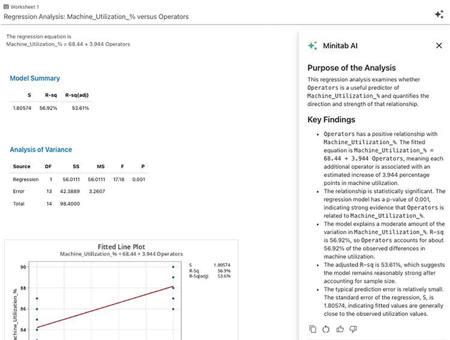
Task: Click the DF column header
Action: (x=48, y=166)
